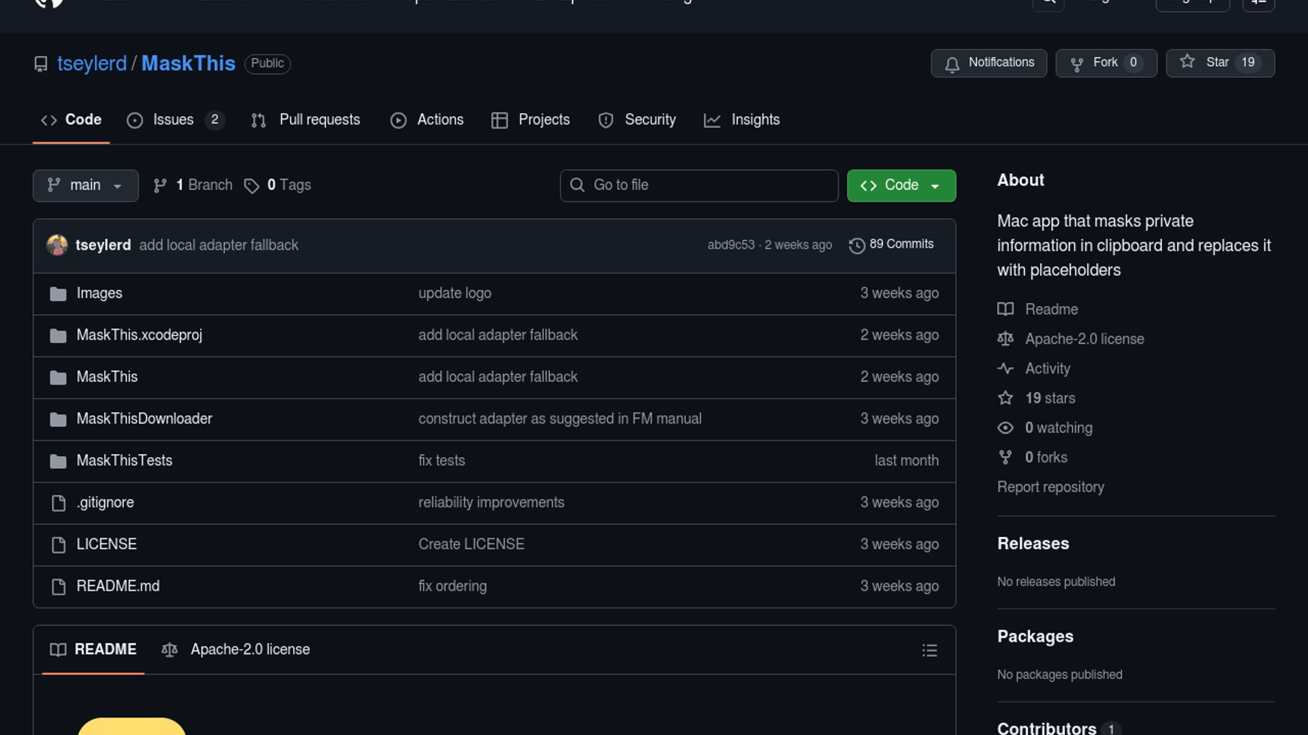Click the LICENSE file icon
This screenshot has height=735, width=1308.
tap(59, 545)
